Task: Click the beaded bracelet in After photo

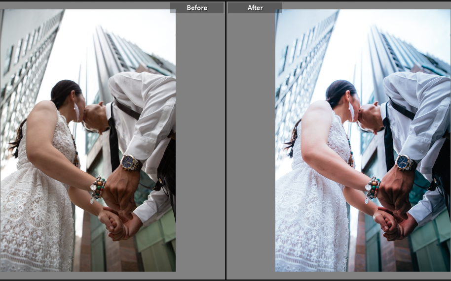Action: pyautogui.click(x=373, y=187)
